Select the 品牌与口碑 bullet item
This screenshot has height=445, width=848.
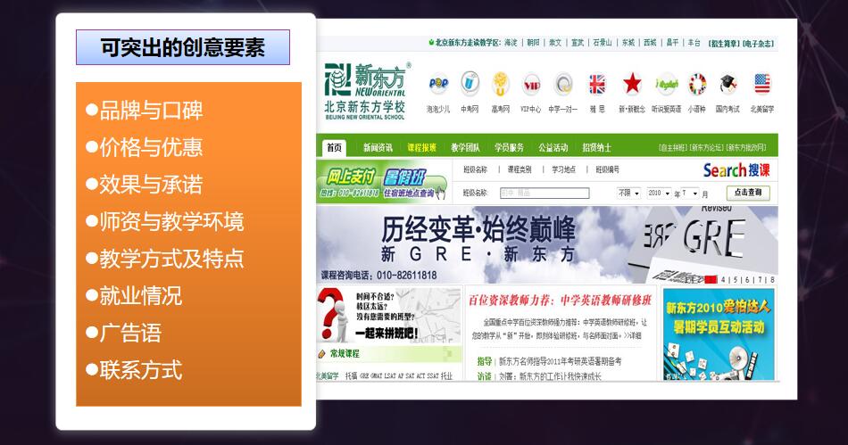click(145, 111)
